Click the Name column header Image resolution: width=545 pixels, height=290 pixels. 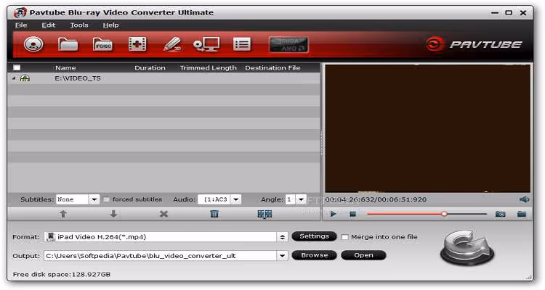[x=65, y=67]
